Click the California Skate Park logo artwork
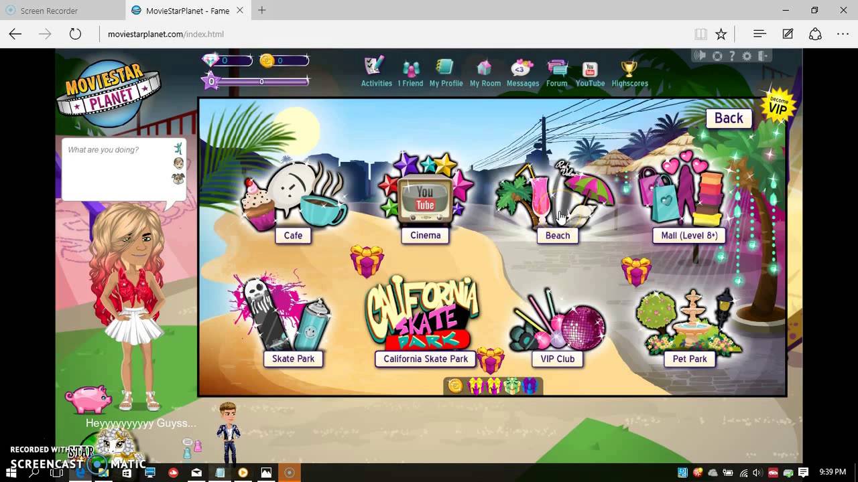Viewport: 858px width, 482px height. tap(422, 311)
